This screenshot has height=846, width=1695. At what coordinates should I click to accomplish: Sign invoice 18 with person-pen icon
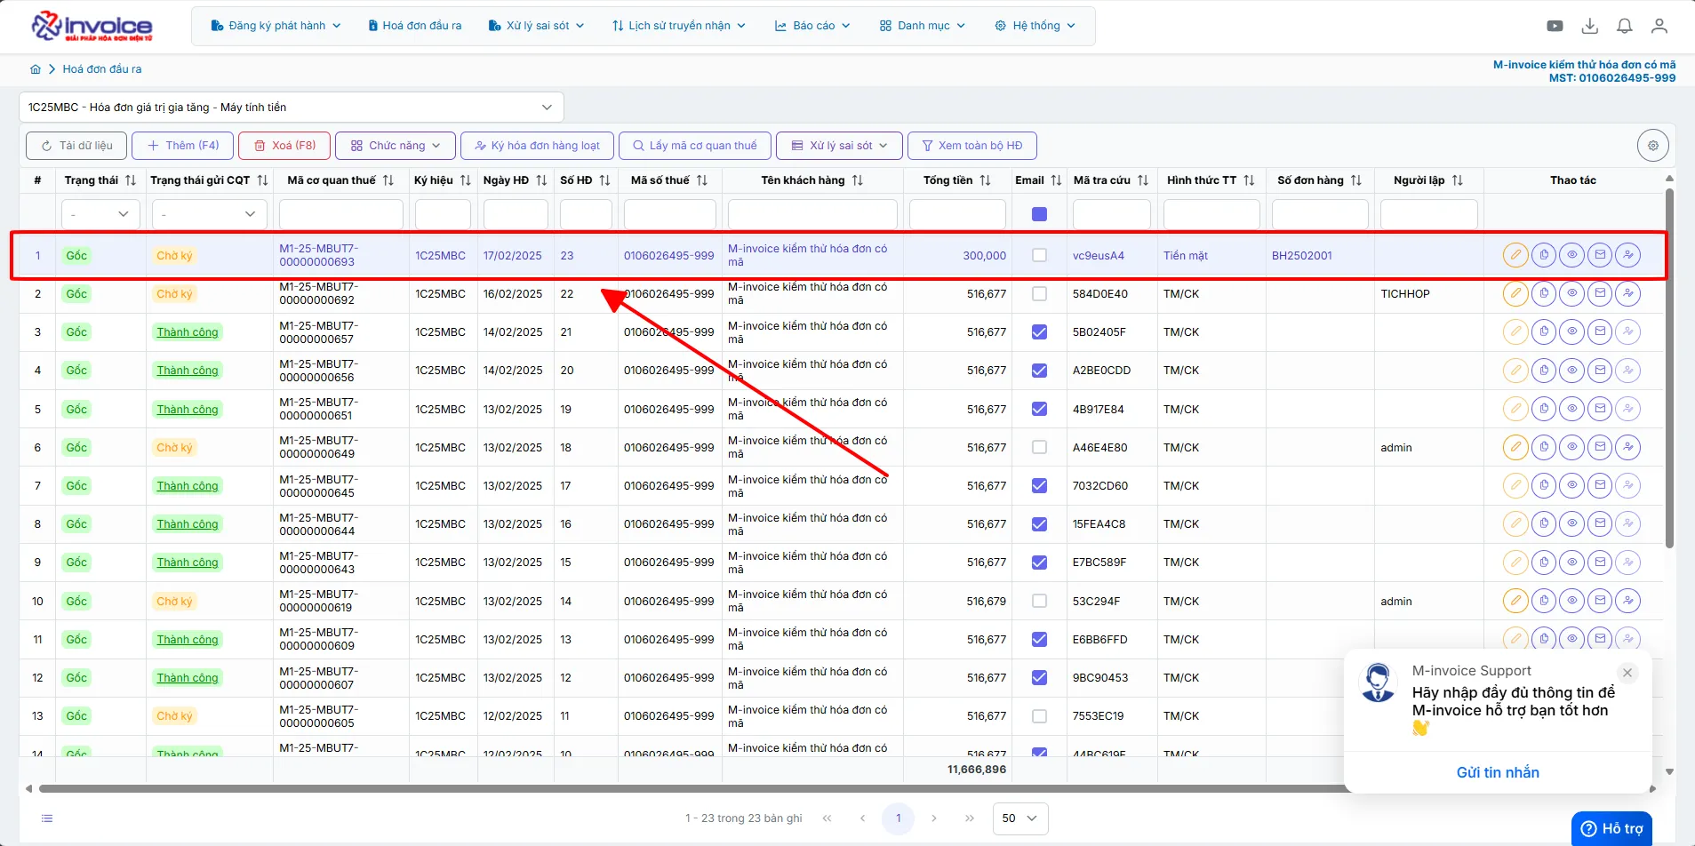(x=1628, y=447)
